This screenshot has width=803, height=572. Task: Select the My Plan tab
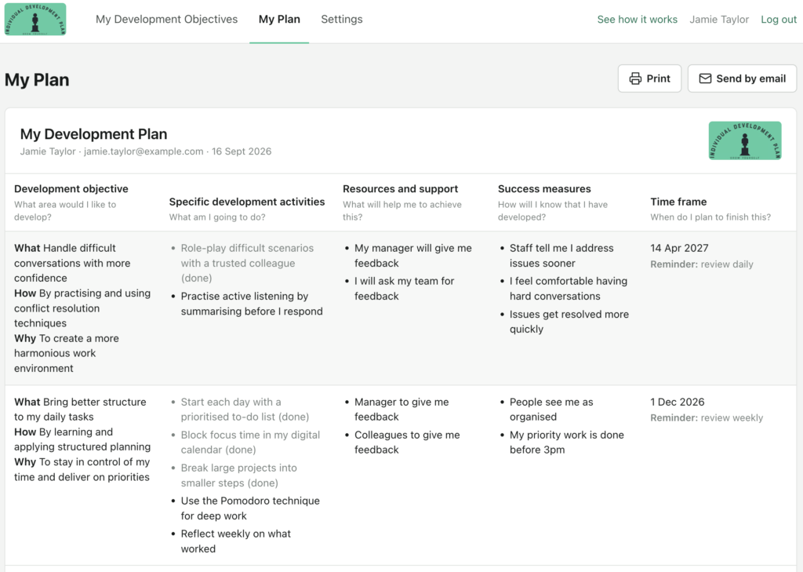[279, 20]
